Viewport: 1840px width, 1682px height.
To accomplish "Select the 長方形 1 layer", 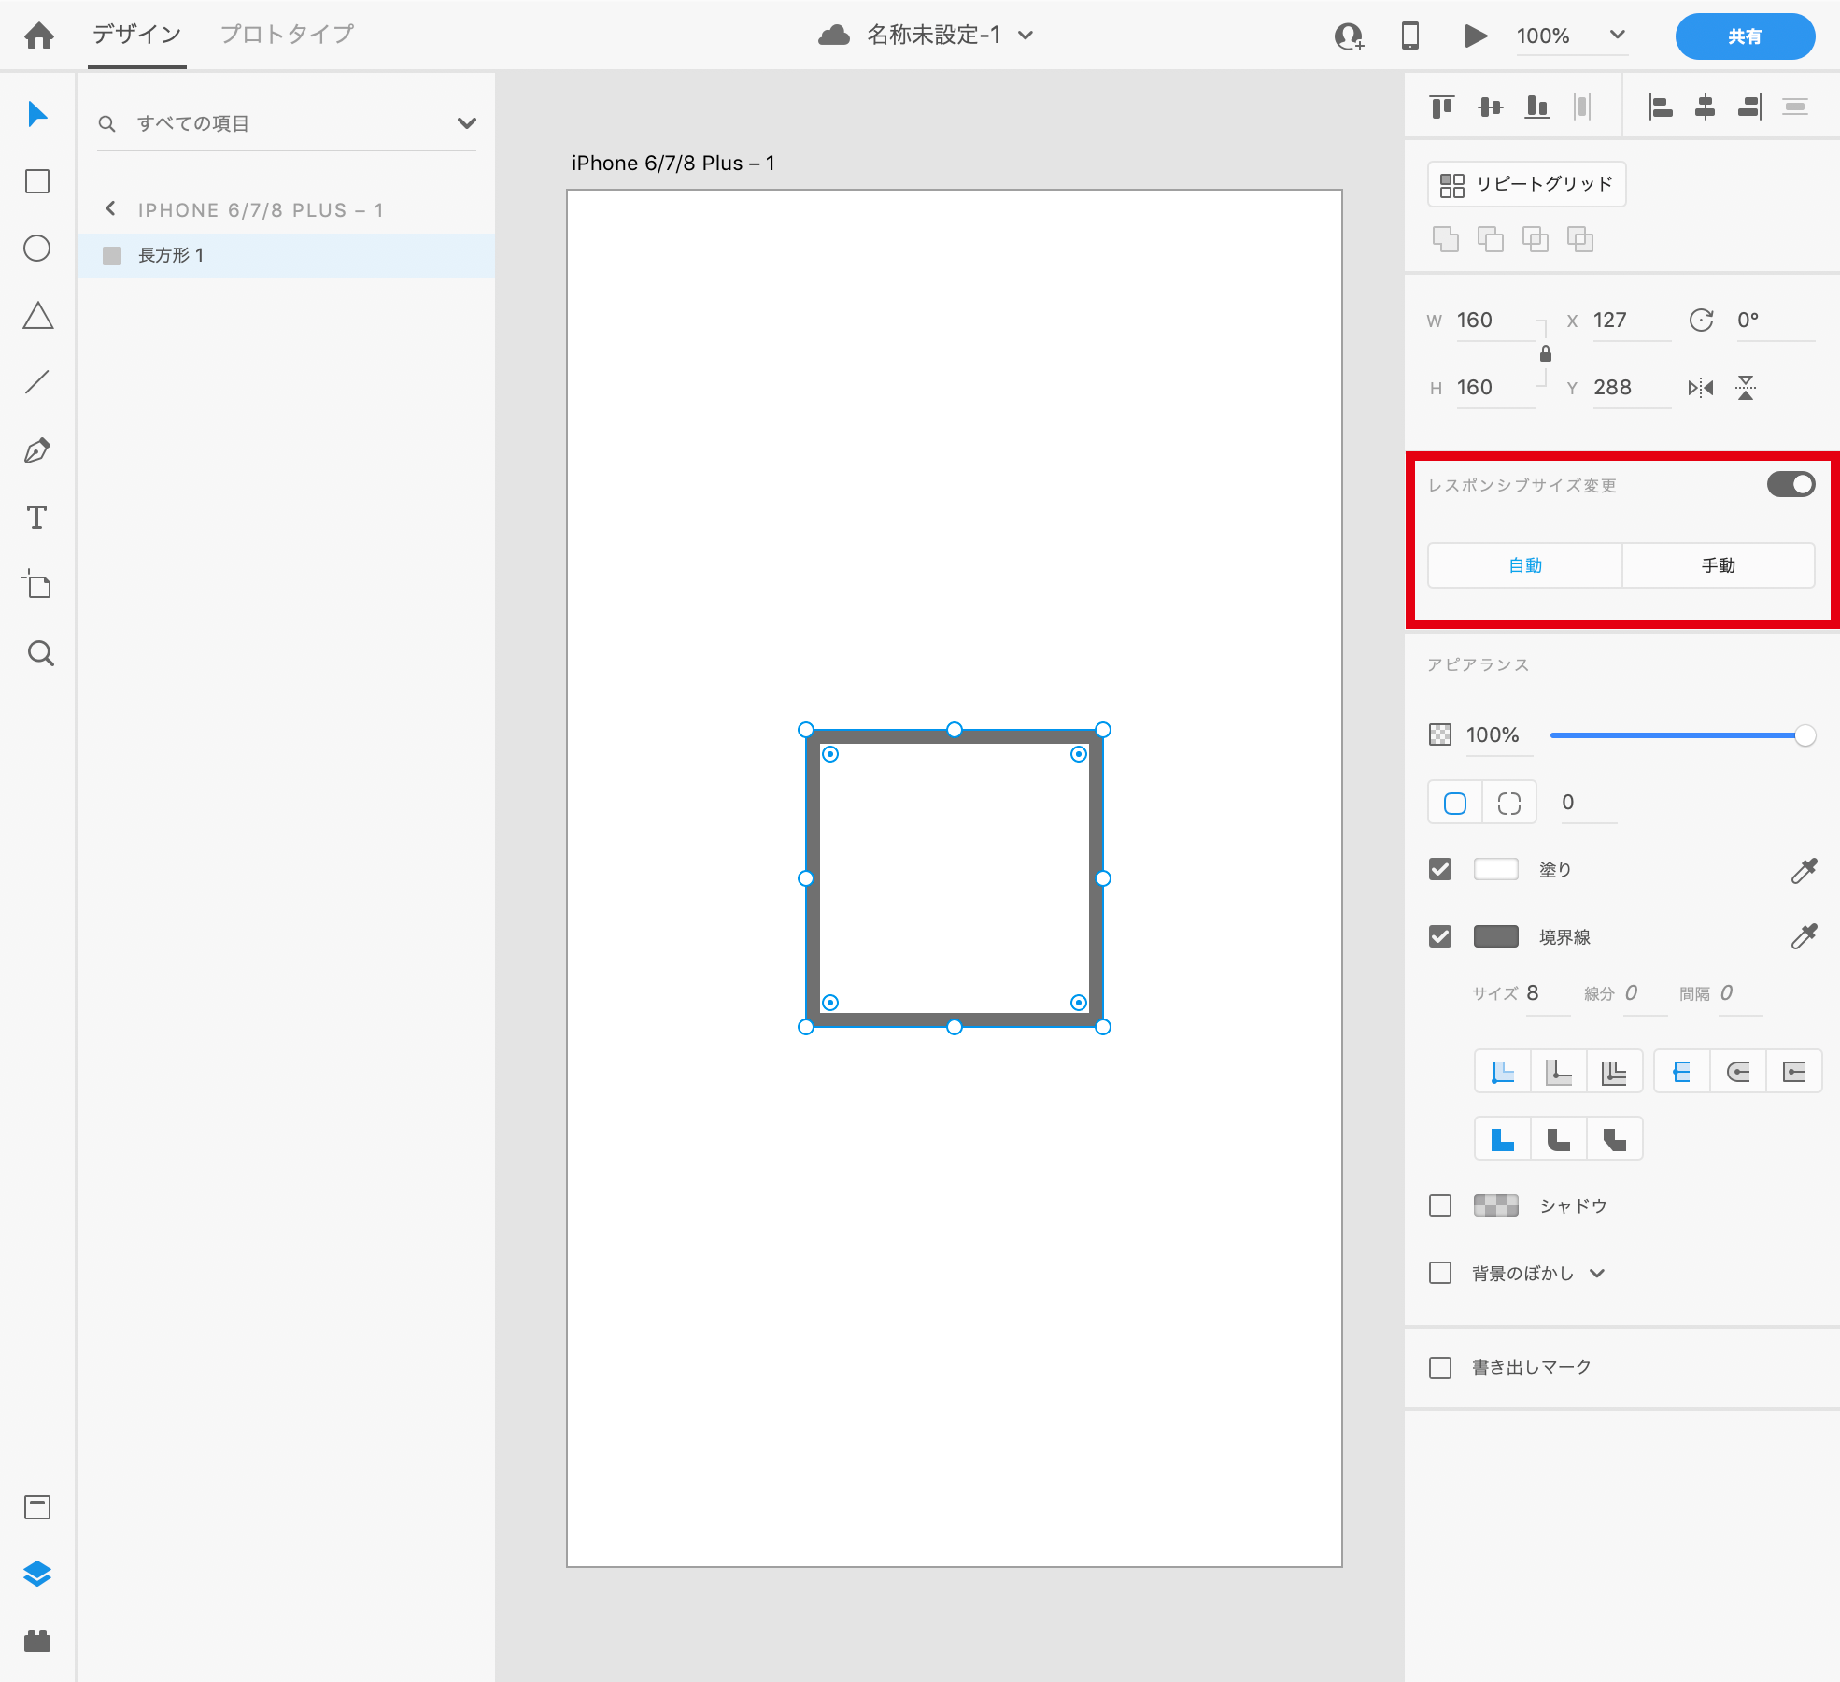I will coord(287,256).
